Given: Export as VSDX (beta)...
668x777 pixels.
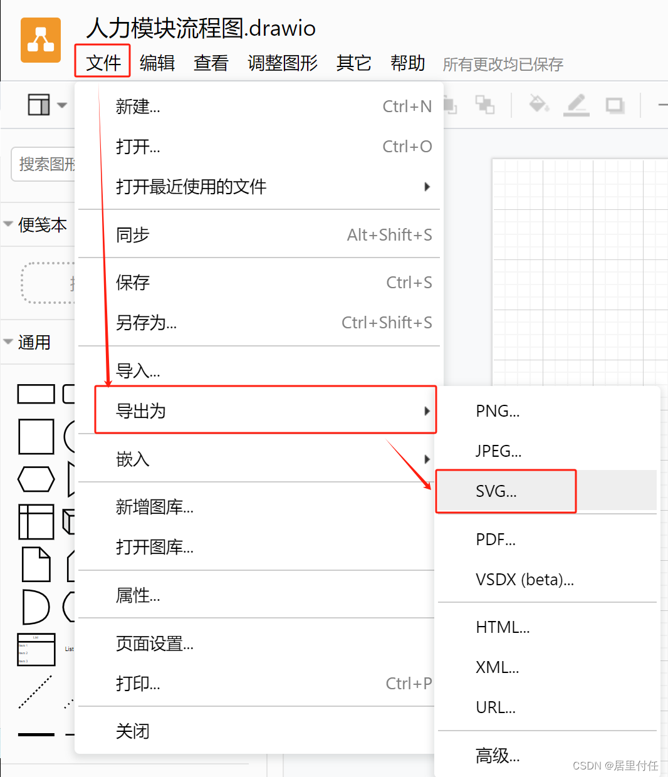Looking at the screenshot, I should point(547,580).
